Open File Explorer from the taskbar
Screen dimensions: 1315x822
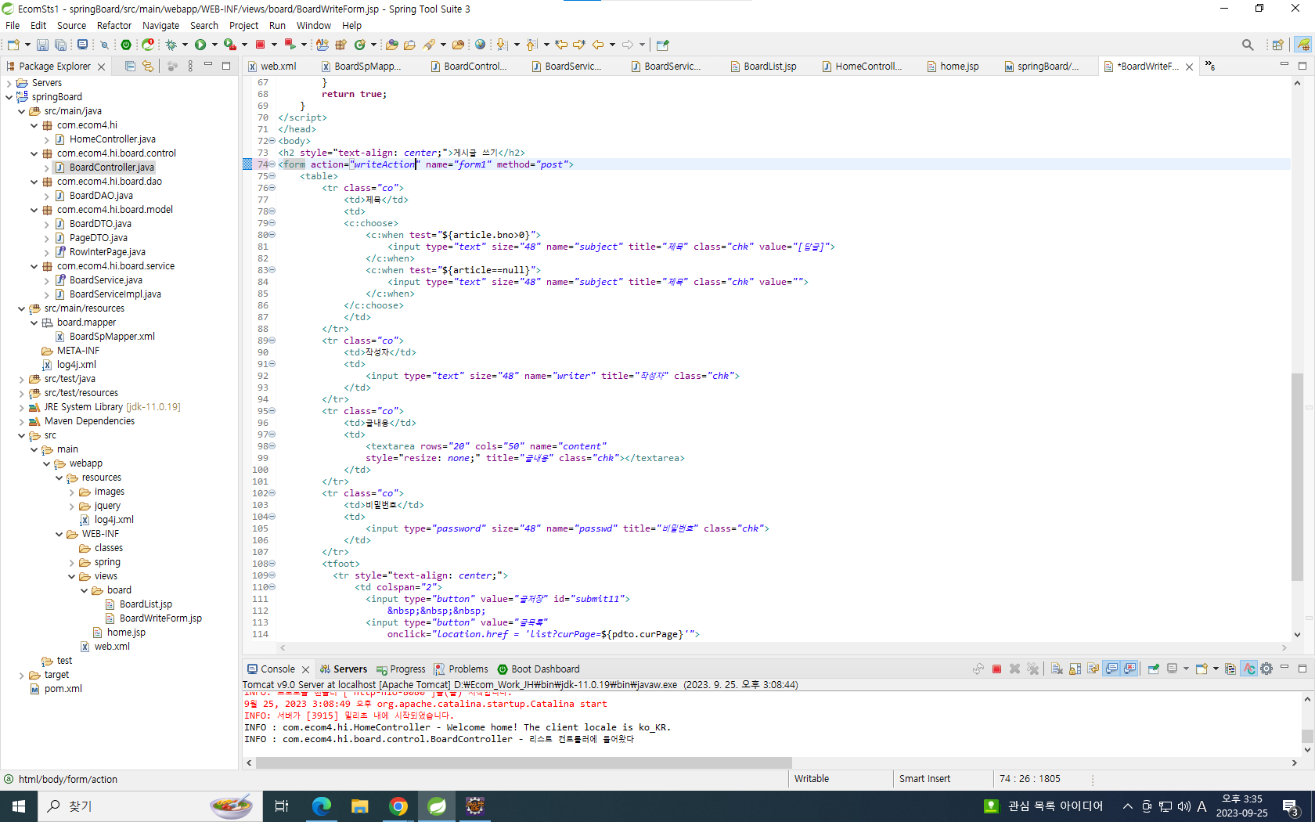point(359,806)
